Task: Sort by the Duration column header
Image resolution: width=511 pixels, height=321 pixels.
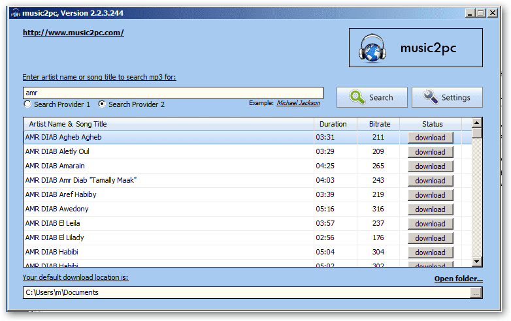Action: point(335,124)
